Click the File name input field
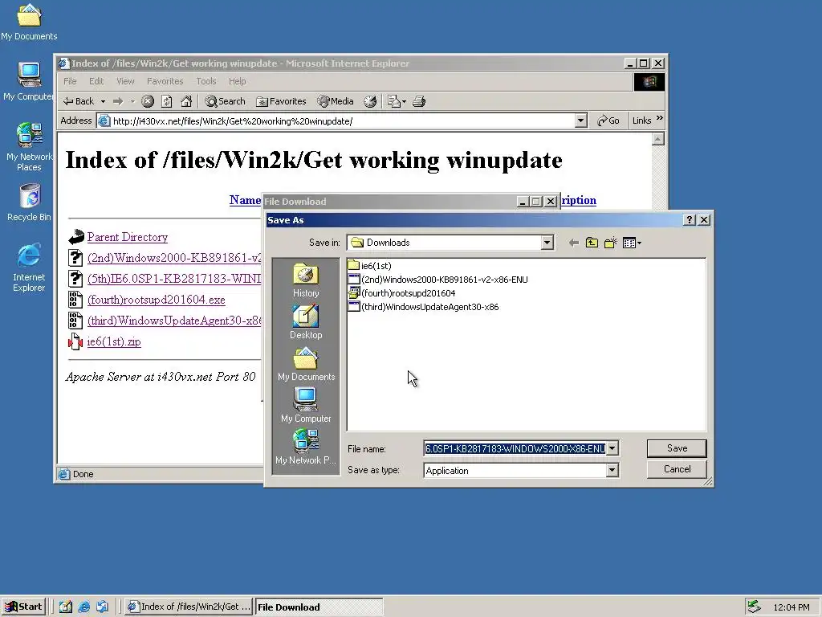 pos(515,448)
